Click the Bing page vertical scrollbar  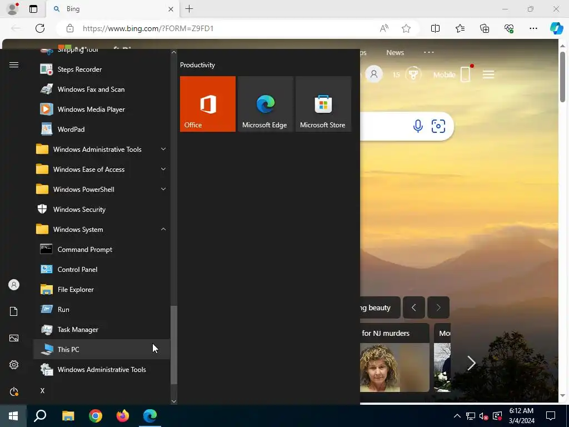coord(562,77)
